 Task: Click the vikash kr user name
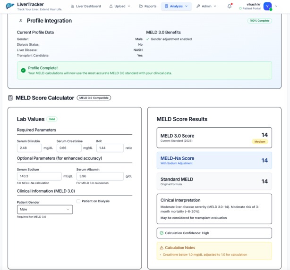(x=253, y=4)
